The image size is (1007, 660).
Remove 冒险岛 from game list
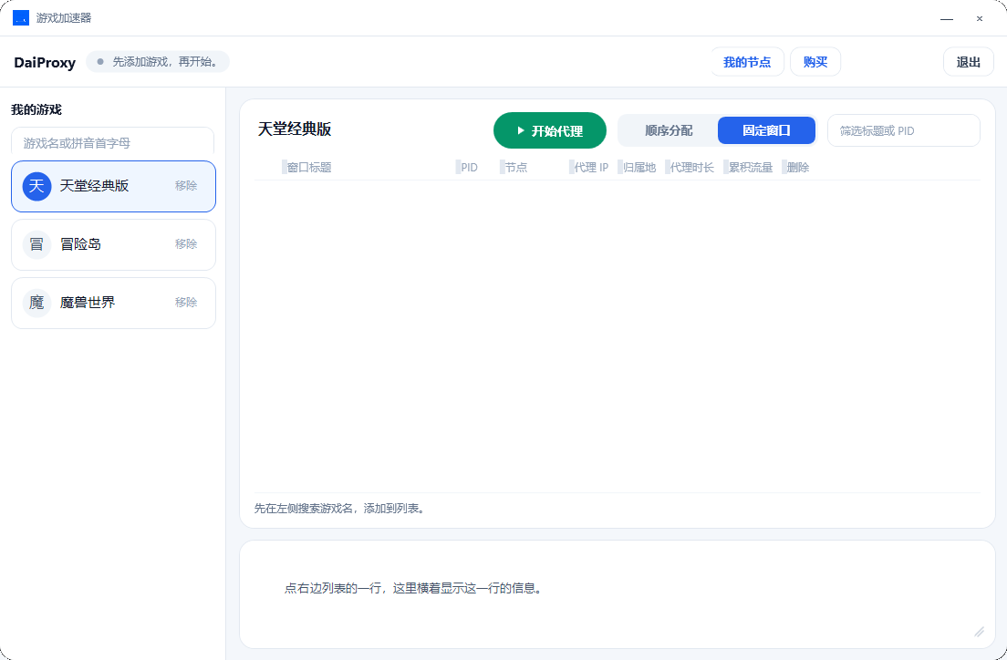(x=186, y=244)
